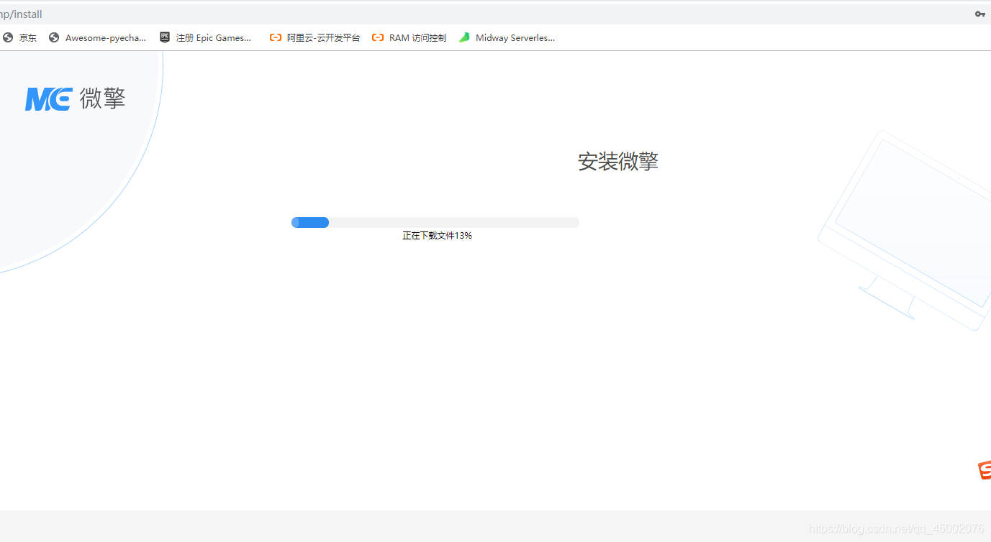Open the Awesome-pyecha... bookmark
Screen dimensions: 991x542
pyautogui.click(x=98, y=38)
